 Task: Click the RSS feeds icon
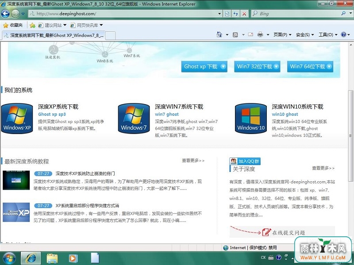click(235, 35)
